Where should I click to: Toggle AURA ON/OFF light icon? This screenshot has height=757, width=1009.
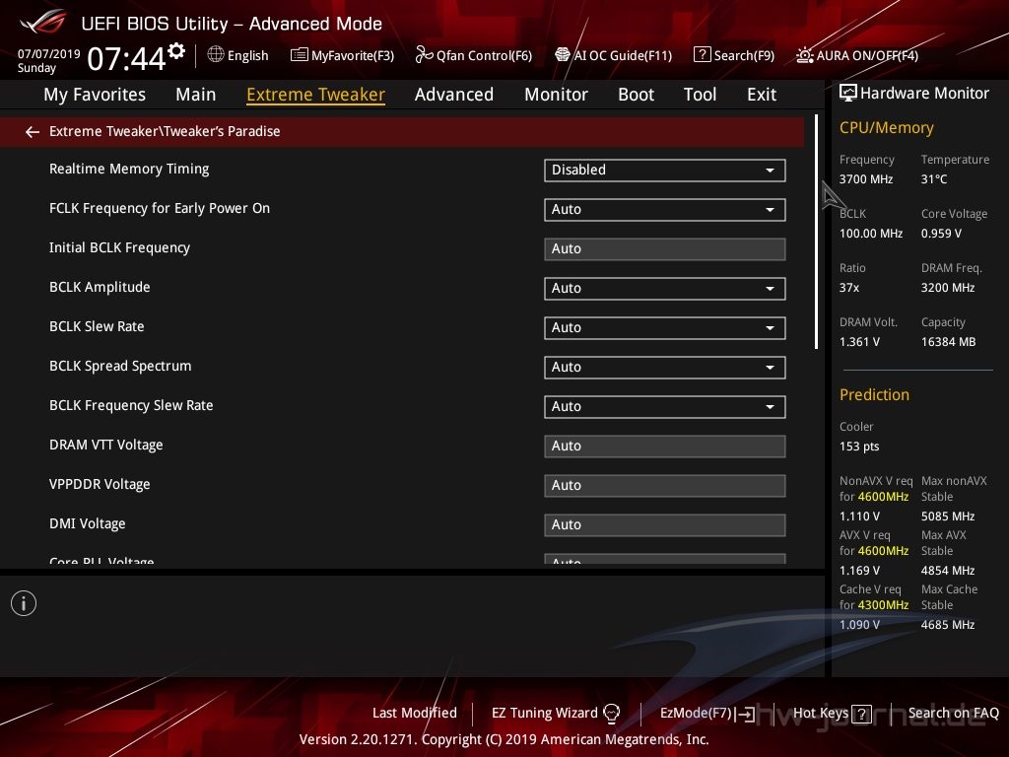(804, 55)
